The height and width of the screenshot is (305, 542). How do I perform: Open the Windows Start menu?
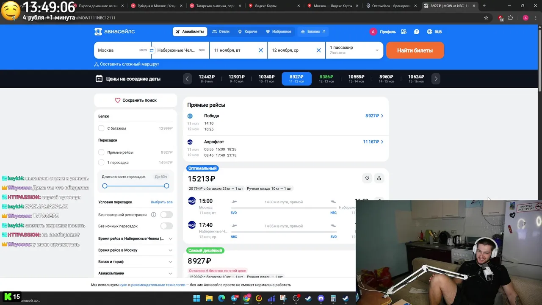pyautogui.click(x=196, y=298)
